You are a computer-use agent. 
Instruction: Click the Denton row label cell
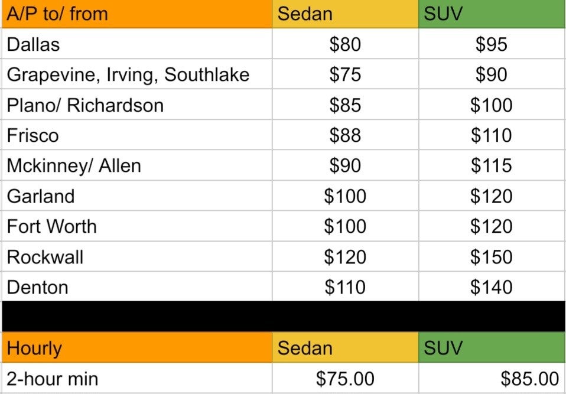pos(136,288)
